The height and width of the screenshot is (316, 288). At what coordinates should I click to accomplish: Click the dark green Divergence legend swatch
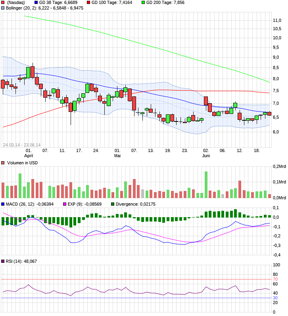(x=113, y=204)
